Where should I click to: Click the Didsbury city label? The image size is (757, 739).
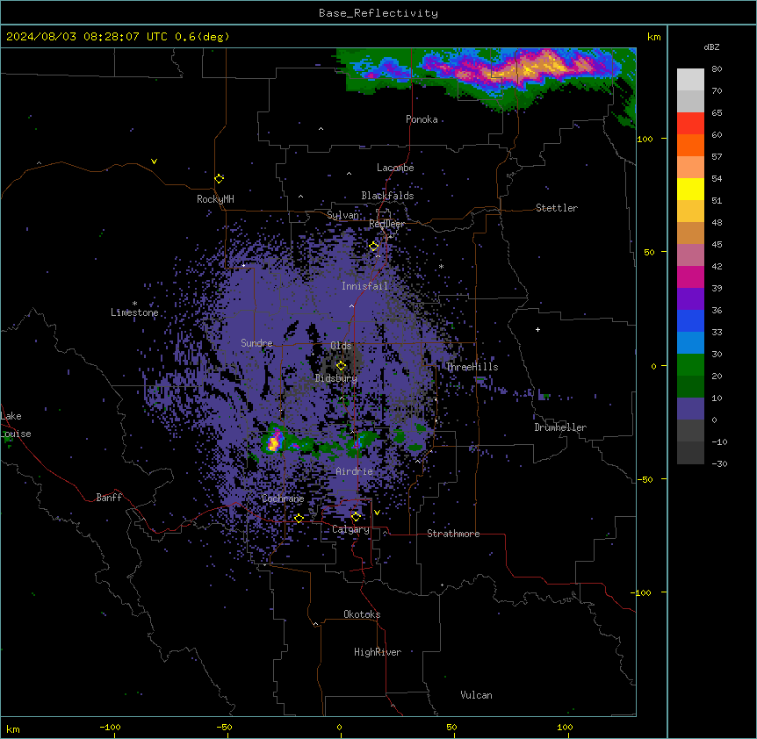point(336,378)
